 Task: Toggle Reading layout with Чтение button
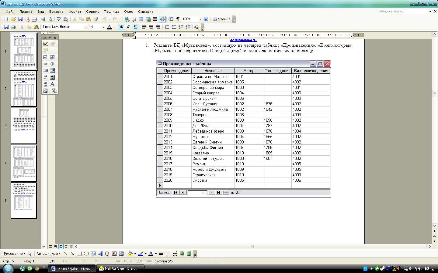222,19
